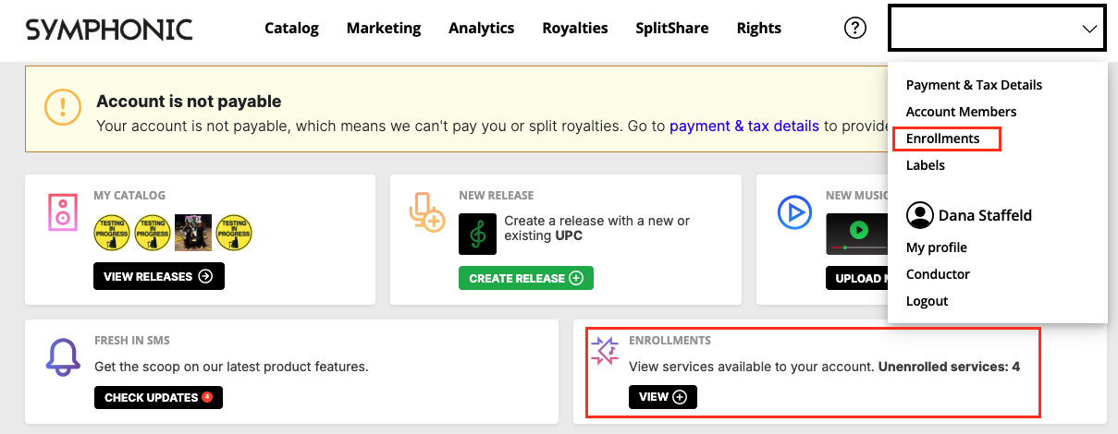Expand the account dropdown chevron
Image resolution: width=1118 pixels, height=434 pixels.
pos(1088,29)
